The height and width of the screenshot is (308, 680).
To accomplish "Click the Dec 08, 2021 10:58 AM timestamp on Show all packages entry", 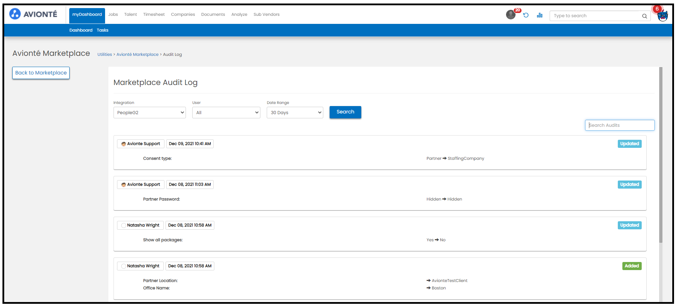I will pyautogui.click(x=190, y=225).
